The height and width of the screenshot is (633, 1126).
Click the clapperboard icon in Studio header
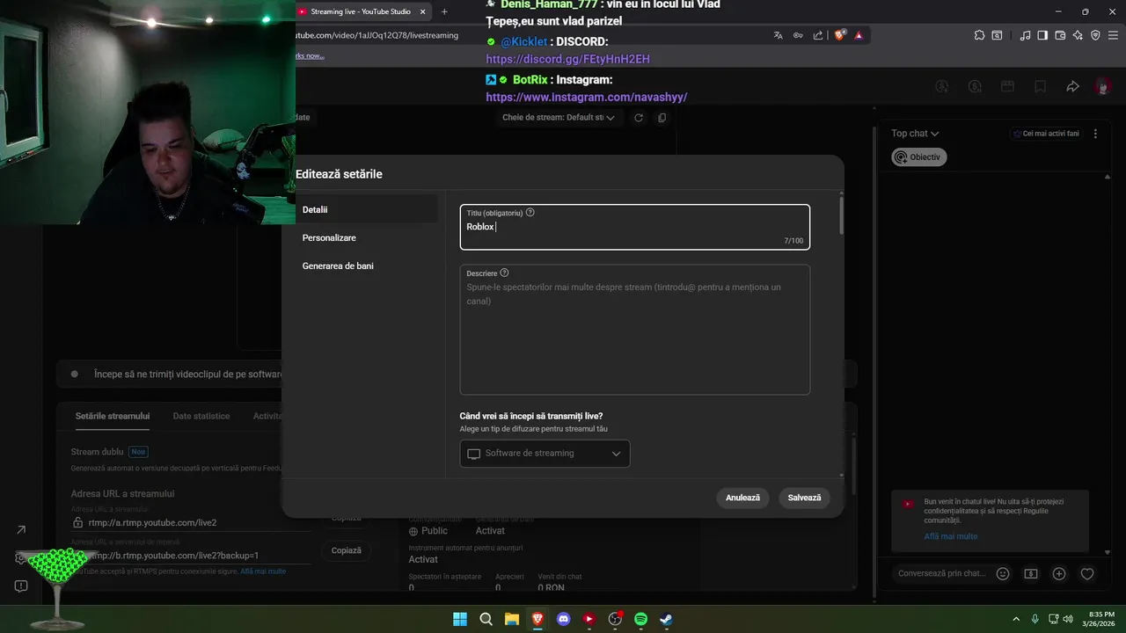(1007, 86)
